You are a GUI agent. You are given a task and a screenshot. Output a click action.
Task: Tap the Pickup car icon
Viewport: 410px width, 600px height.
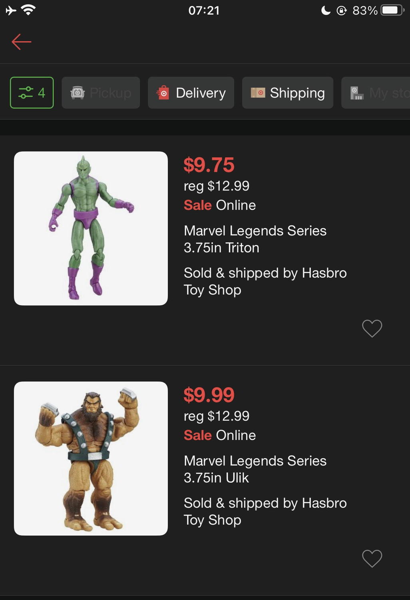pyautogui.click(x=78, y=93)
